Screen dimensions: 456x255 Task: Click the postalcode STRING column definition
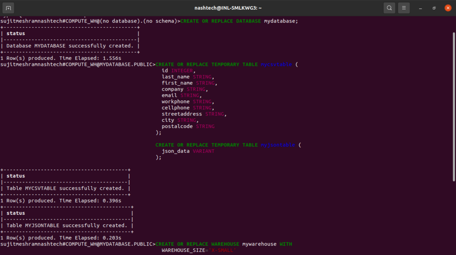point(188,127)
